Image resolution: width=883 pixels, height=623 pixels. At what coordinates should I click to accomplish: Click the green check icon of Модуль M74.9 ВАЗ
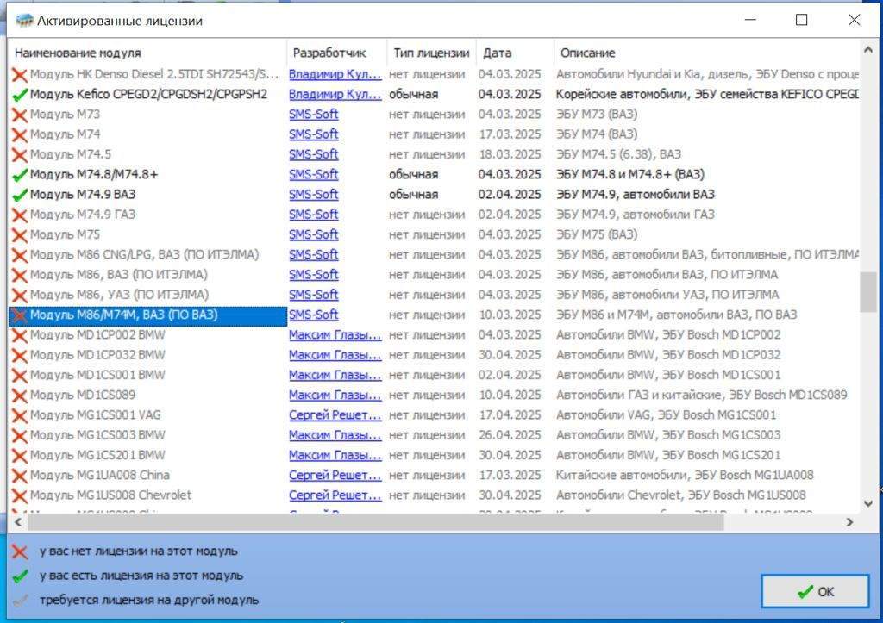pyautogui.click(x=20, y=196)
